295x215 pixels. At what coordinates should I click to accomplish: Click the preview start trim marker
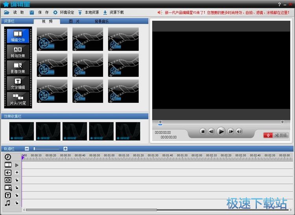tap(160, 122)
